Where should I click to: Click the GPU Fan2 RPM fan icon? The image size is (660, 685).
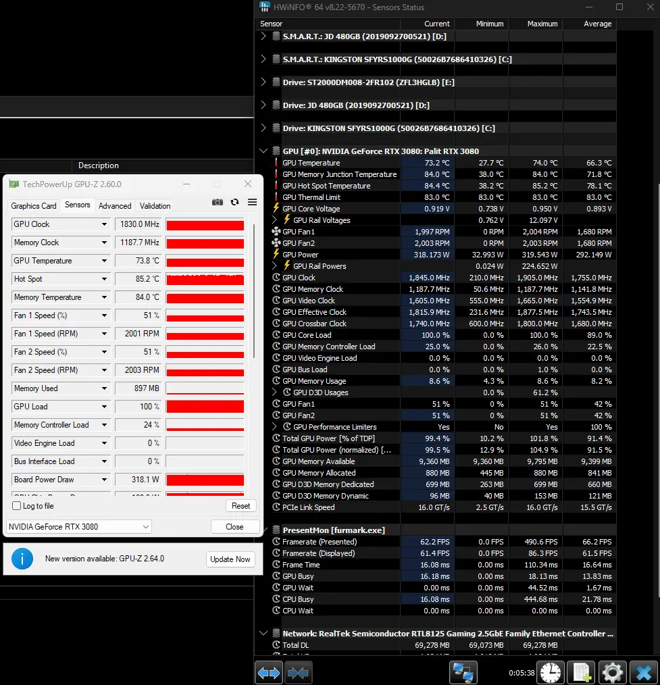[276, 243]
